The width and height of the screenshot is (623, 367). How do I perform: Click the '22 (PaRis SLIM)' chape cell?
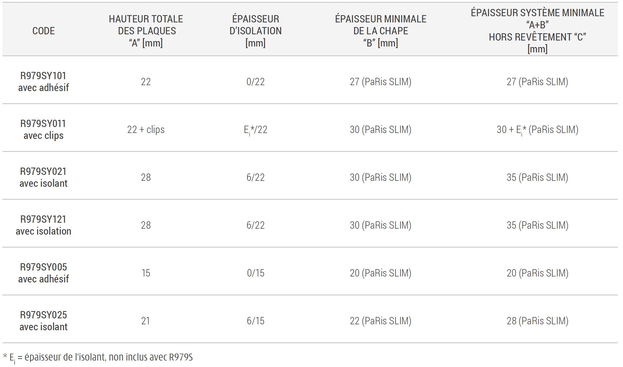pyautogui.click(x=381, y=321)
